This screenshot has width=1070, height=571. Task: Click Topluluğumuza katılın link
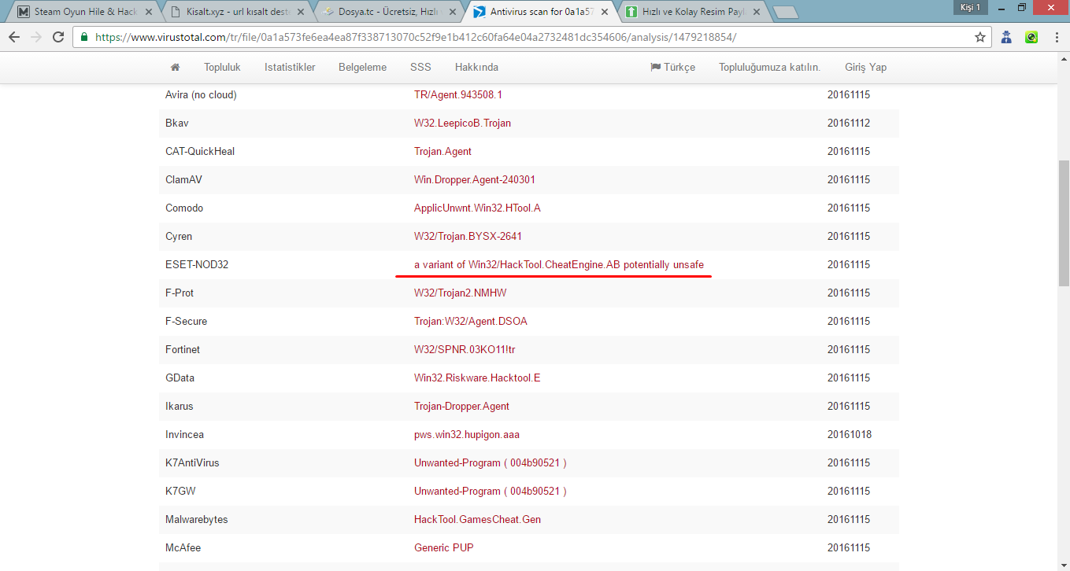769,67
